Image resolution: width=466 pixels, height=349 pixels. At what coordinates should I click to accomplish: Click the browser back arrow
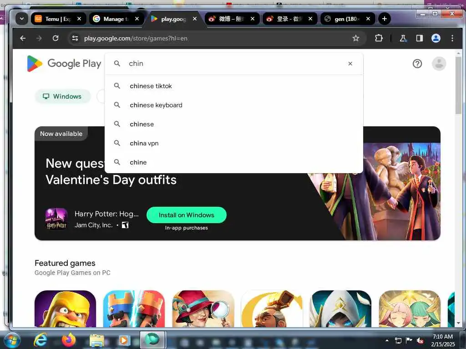pyautogui.click(x=23, y=38)
